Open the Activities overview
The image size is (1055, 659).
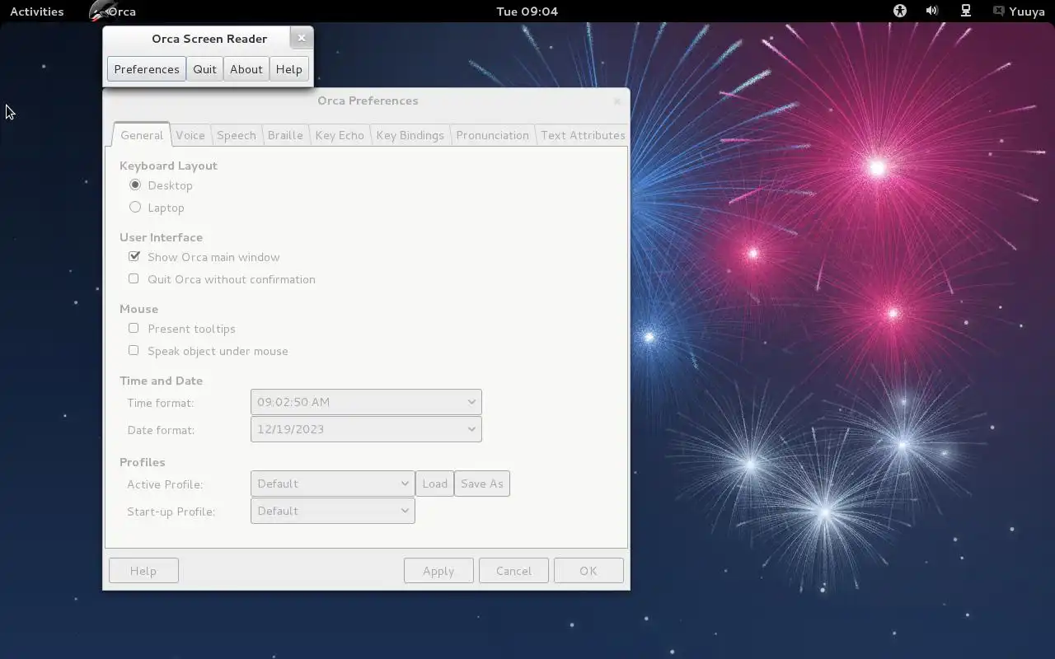click(36, 11)
